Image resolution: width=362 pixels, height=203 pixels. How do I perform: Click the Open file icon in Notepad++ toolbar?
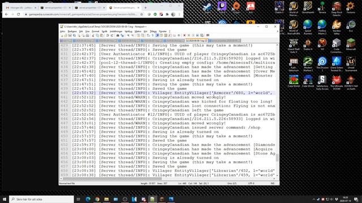click(x=66, y=36)
